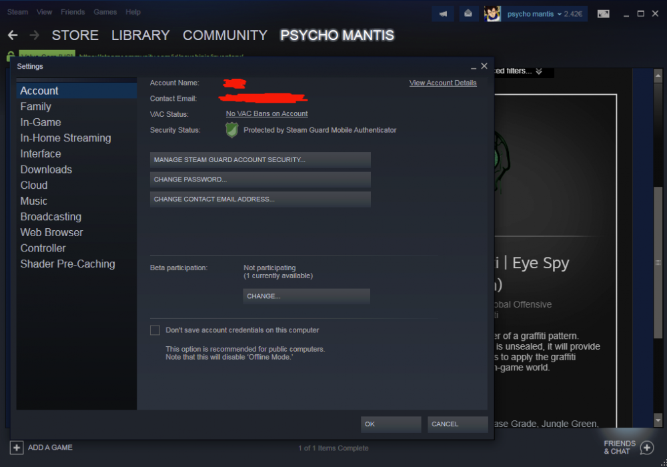Click Change Contact Email Address button

260,199
